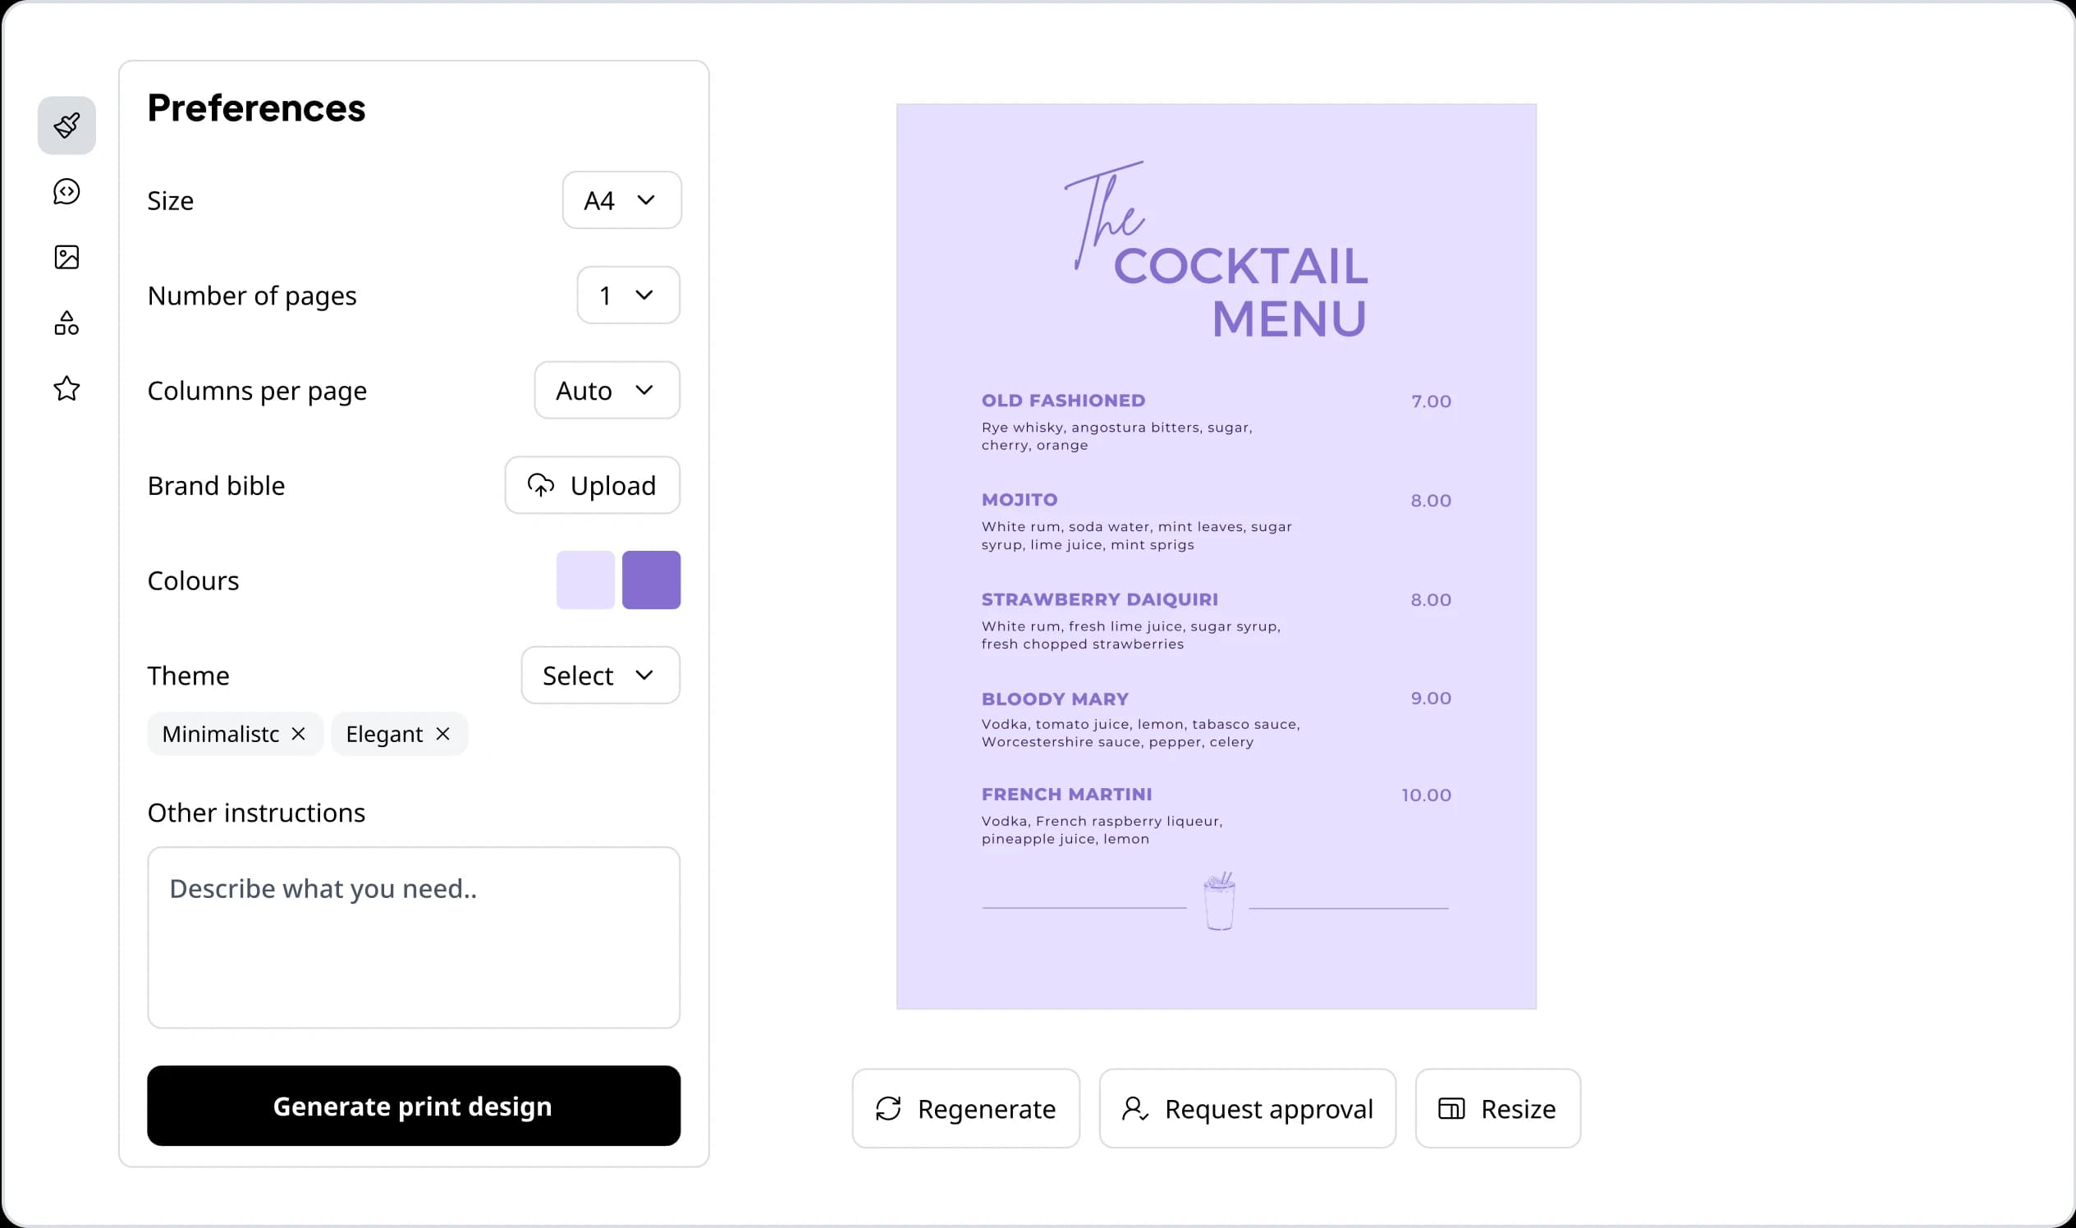This screenshot has height=1228, width=2076.
Task: Click the cocktail glass illustration on the menu
Action: [x=1219, y=902]
